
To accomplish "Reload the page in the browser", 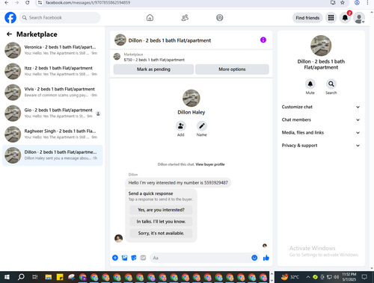I will tap(28, 3).
